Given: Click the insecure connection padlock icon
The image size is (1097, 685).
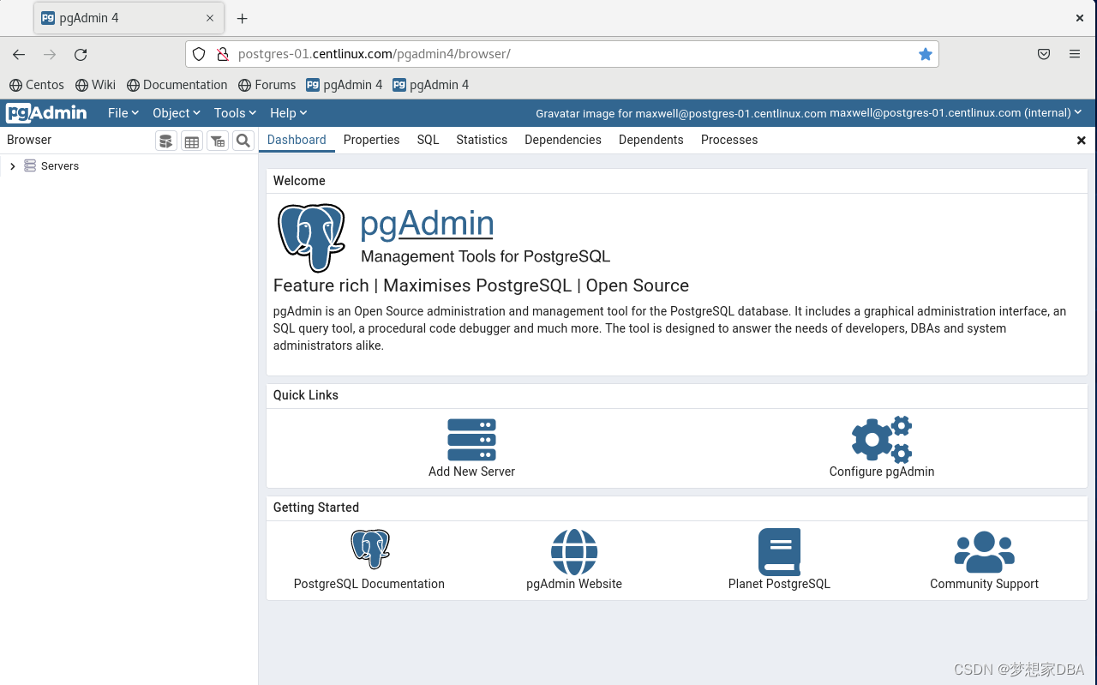Looking at the screenshot, I should click(222, 54).
